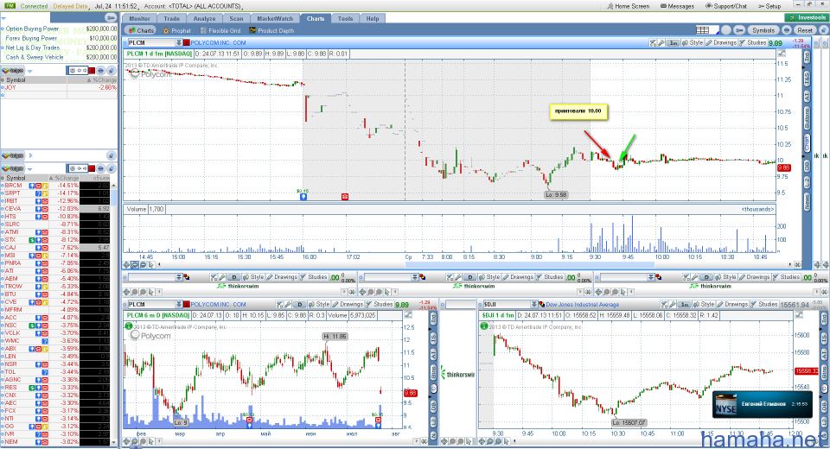Click the symbol input of the empty middle chart
The height and width of the screenshot is (449, 830).
(387, 277)
